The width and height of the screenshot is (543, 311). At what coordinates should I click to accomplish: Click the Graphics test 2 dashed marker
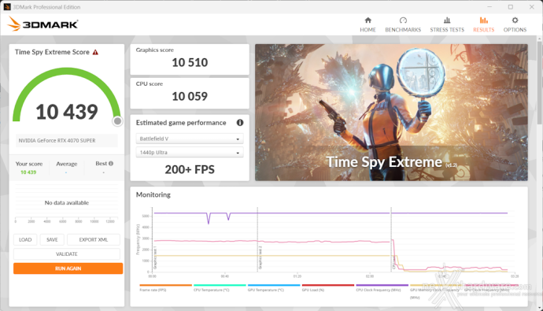257,239
